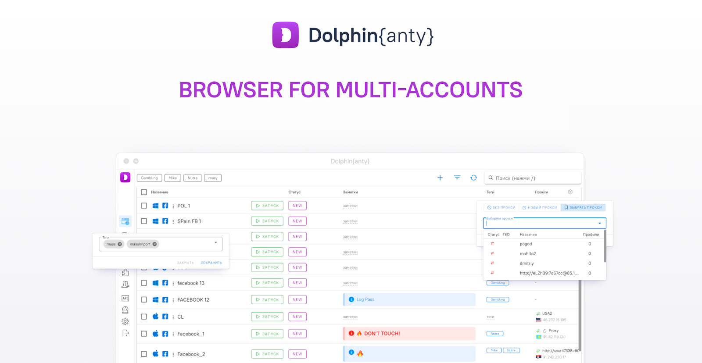This screenshot has height=363, width=702.
Task: Click the Windows icon in the facebook 13 row
Action: click(155, 283)
